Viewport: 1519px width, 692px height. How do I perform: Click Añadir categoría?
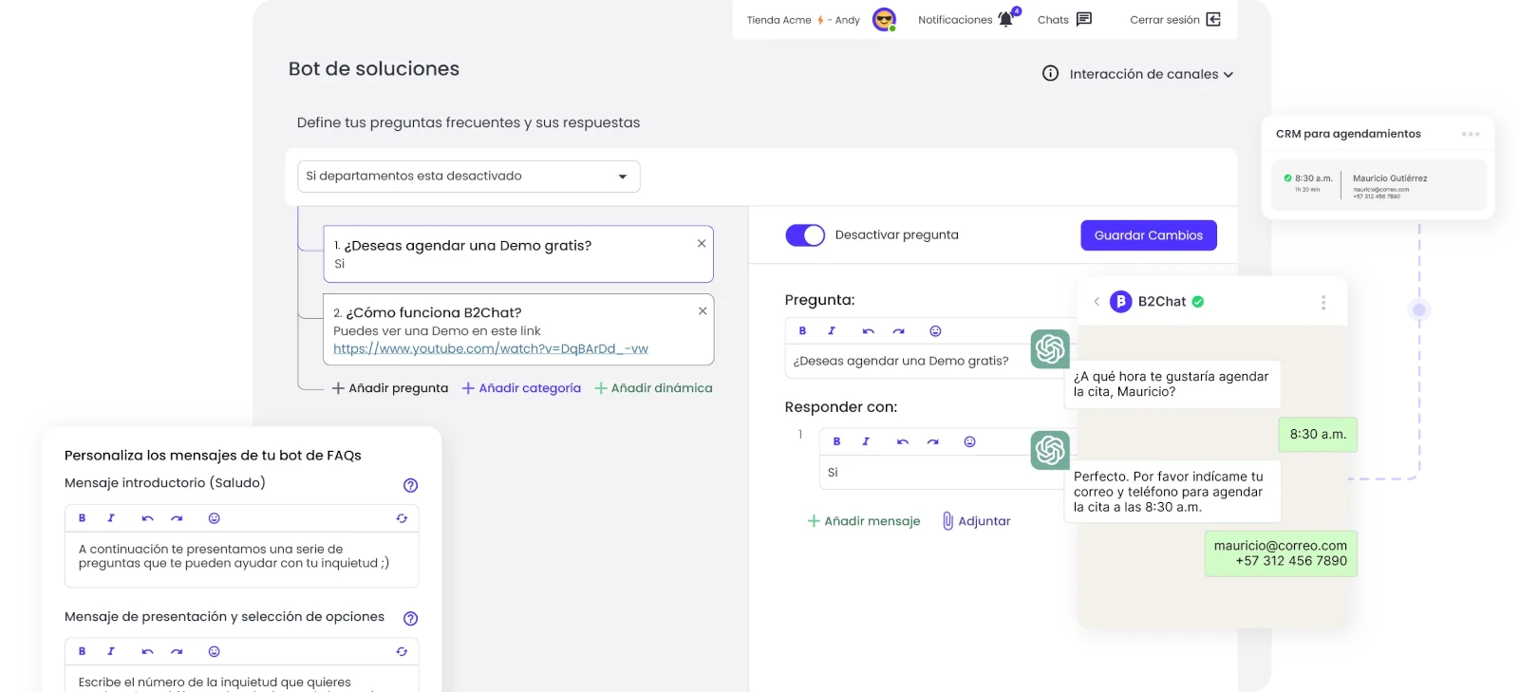click(521, 387)
